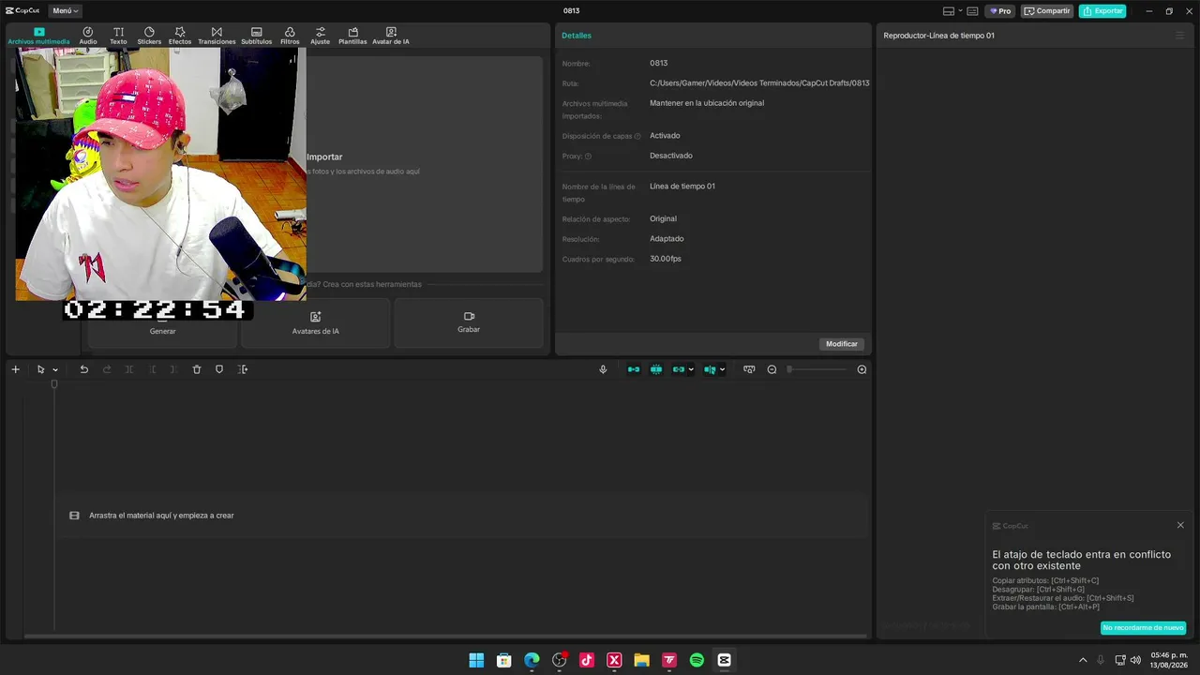
Task: Click the Grabar button
Action: click(x=469, y=323)
